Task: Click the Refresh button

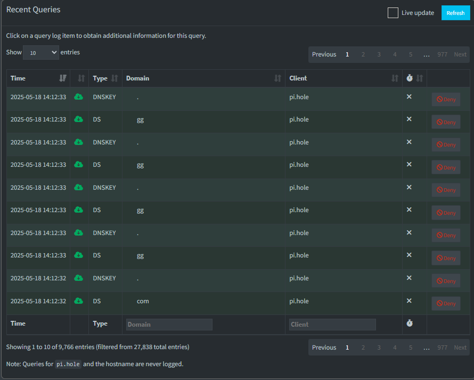Action: click(455, 13)
